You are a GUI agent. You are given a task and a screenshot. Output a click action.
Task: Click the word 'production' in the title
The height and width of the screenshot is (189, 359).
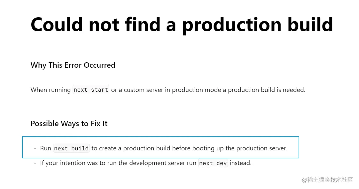pyautogui.click(x=232, y=26)
